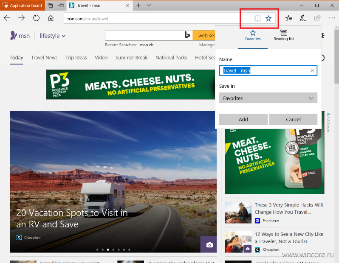Click the add to favorites star icon

pyautogui.click(x=268, y=18)
